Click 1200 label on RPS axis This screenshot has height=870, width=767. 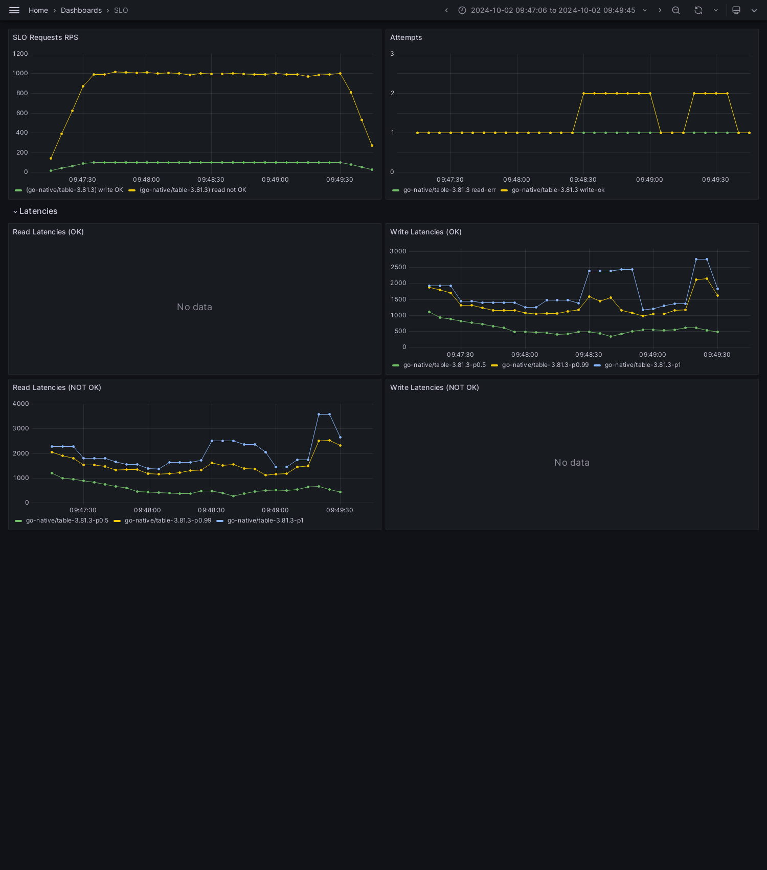pyautogui.click(x=20, y=54)
